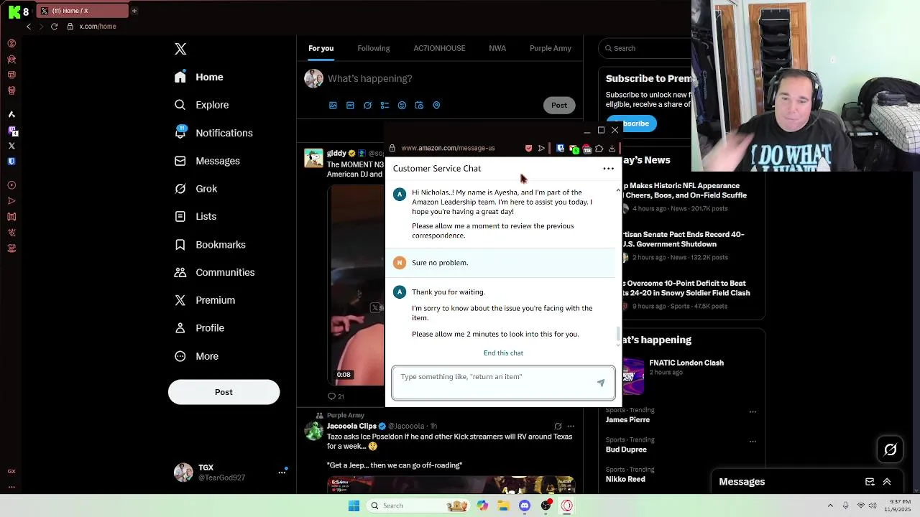This screenshot has width=920, height=517.
Task: Click the floating Grok button
Action: pos(891,450)
